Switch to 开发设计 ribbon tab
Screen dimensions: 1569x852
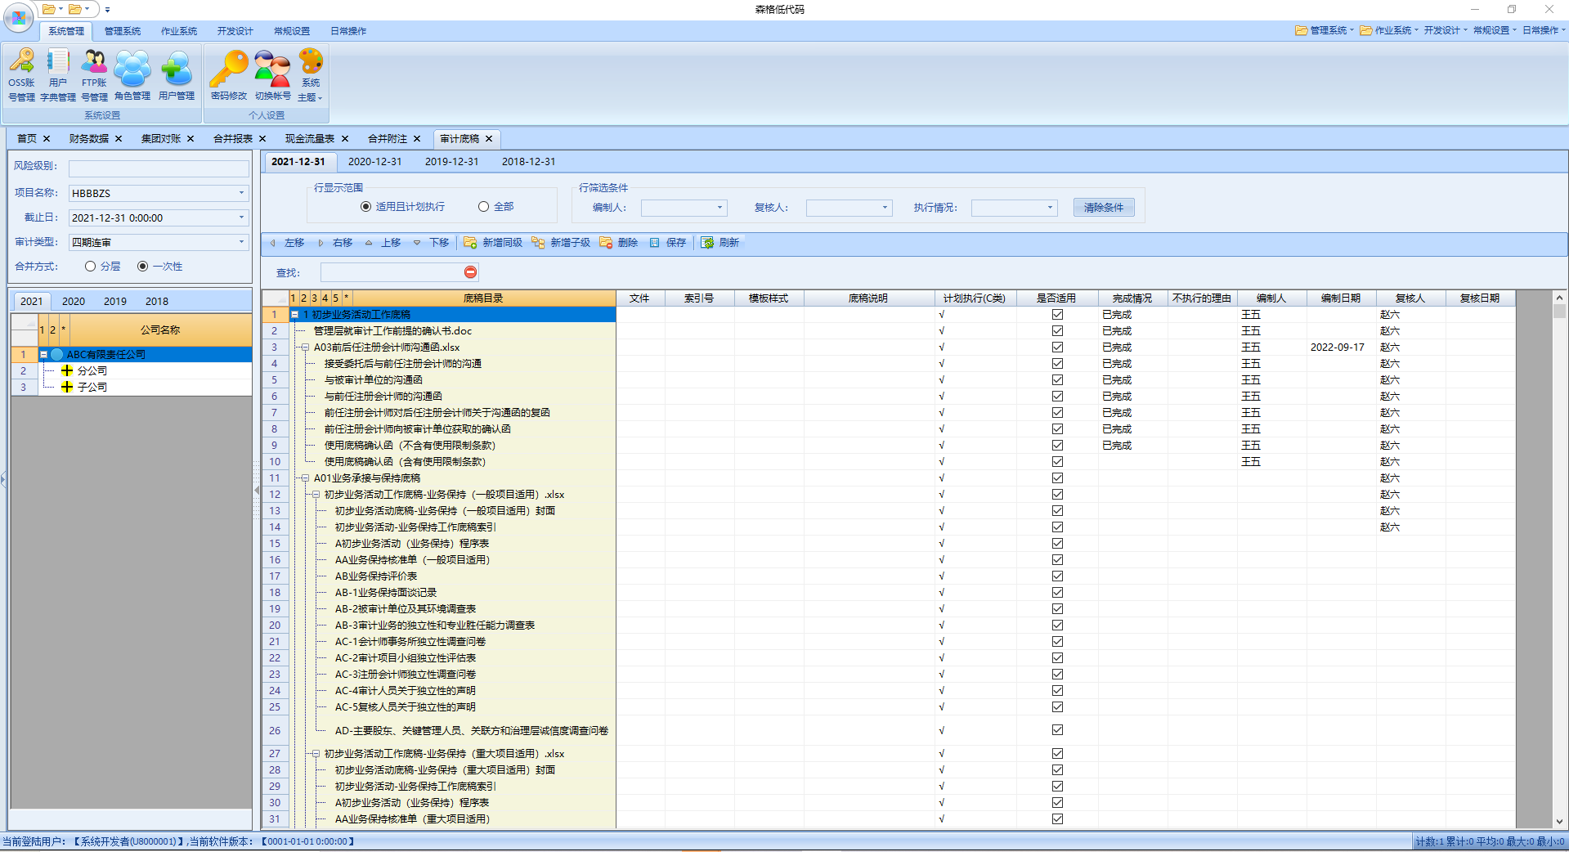235,31
